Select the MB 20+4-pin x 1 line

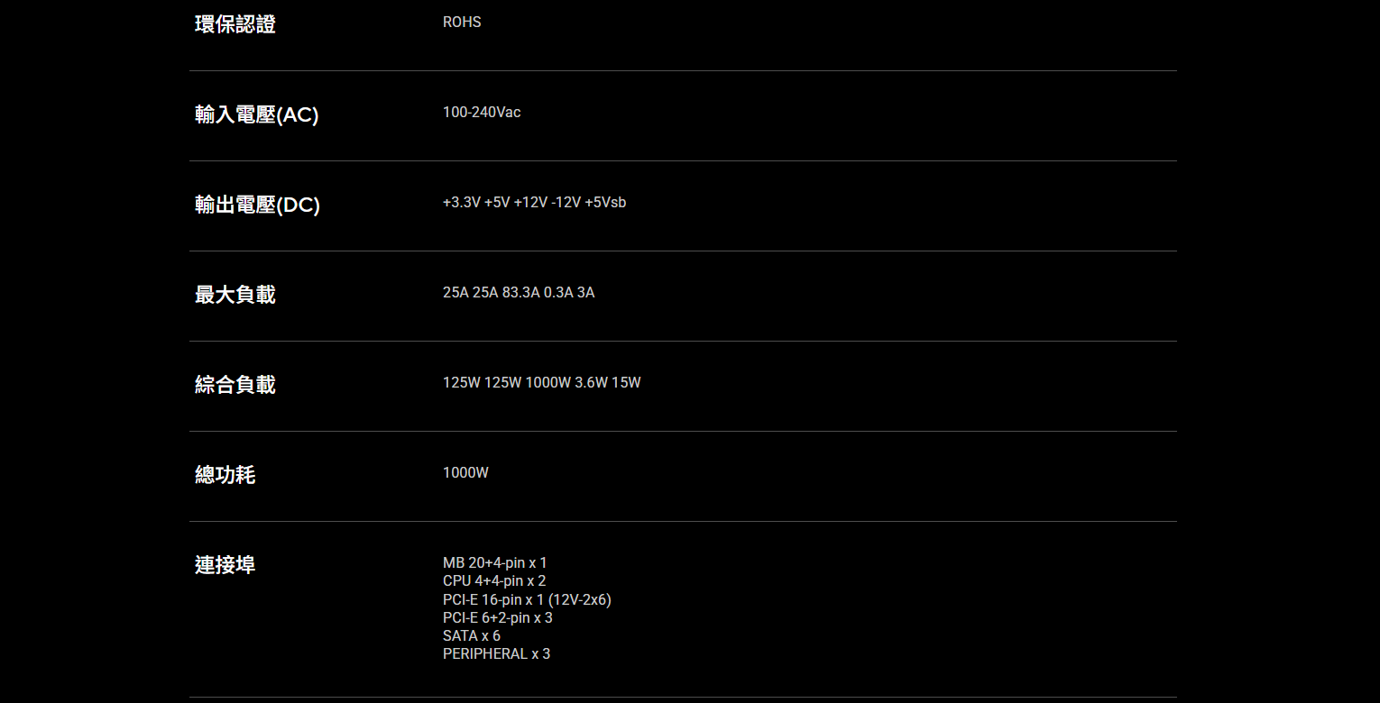coord(495,563)
